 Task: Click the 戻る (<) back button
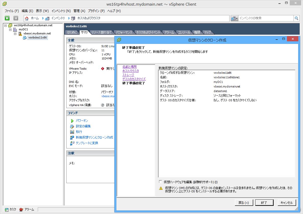point(244,203)
